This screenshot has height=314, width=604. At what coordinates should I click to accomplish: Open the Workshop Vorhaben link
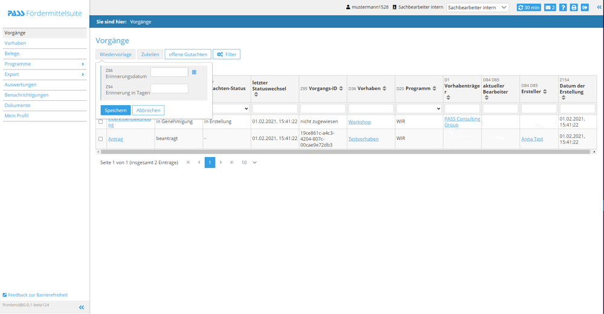(359, 122)
